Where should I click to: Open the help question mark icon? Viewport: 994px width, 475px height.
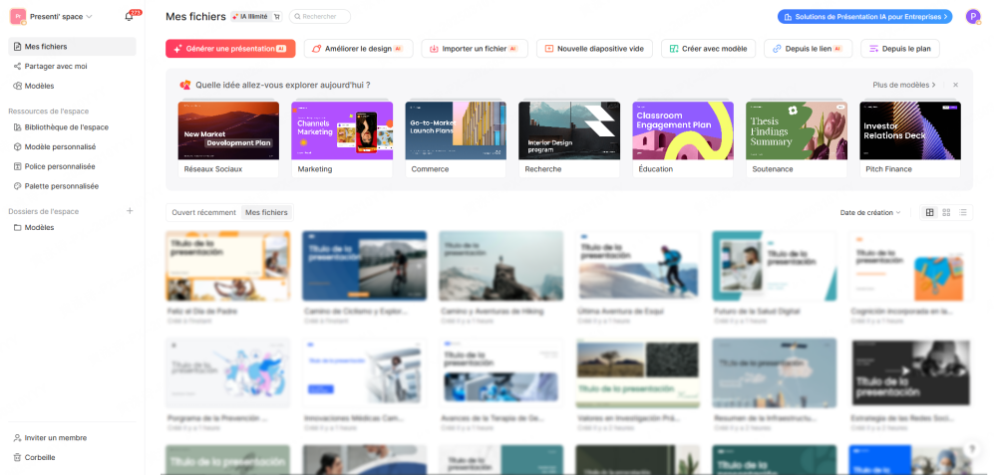(972, 450)
